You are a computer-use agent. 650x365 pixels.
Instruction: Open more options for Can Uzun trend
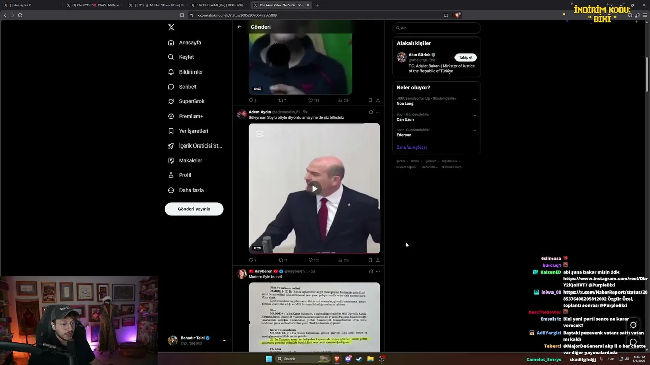click(474, 115)
